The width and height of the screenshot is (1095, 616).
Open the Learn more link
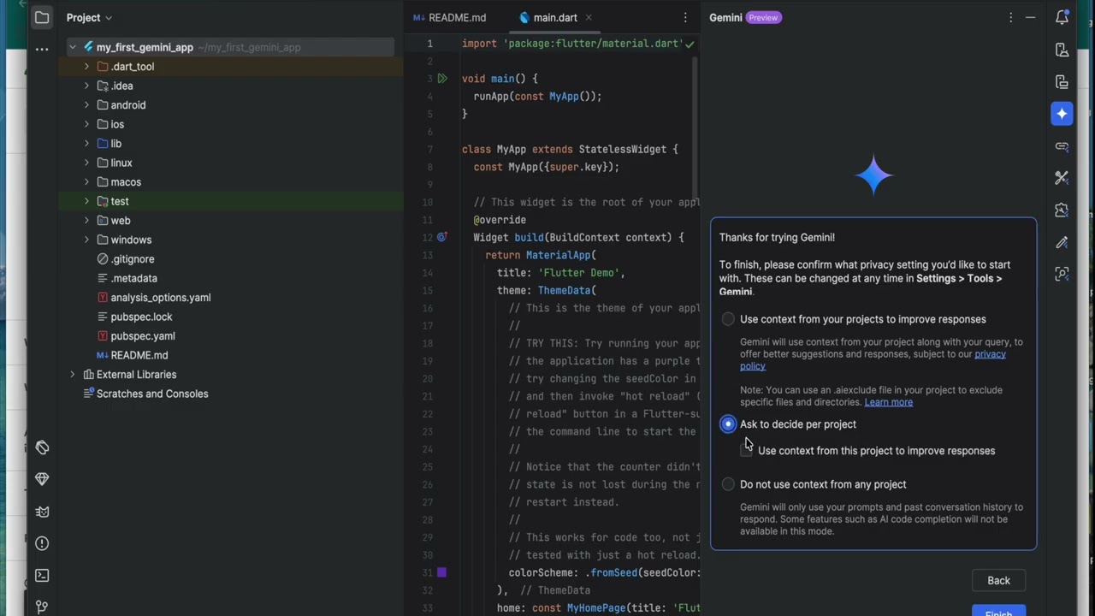[889, 402]
